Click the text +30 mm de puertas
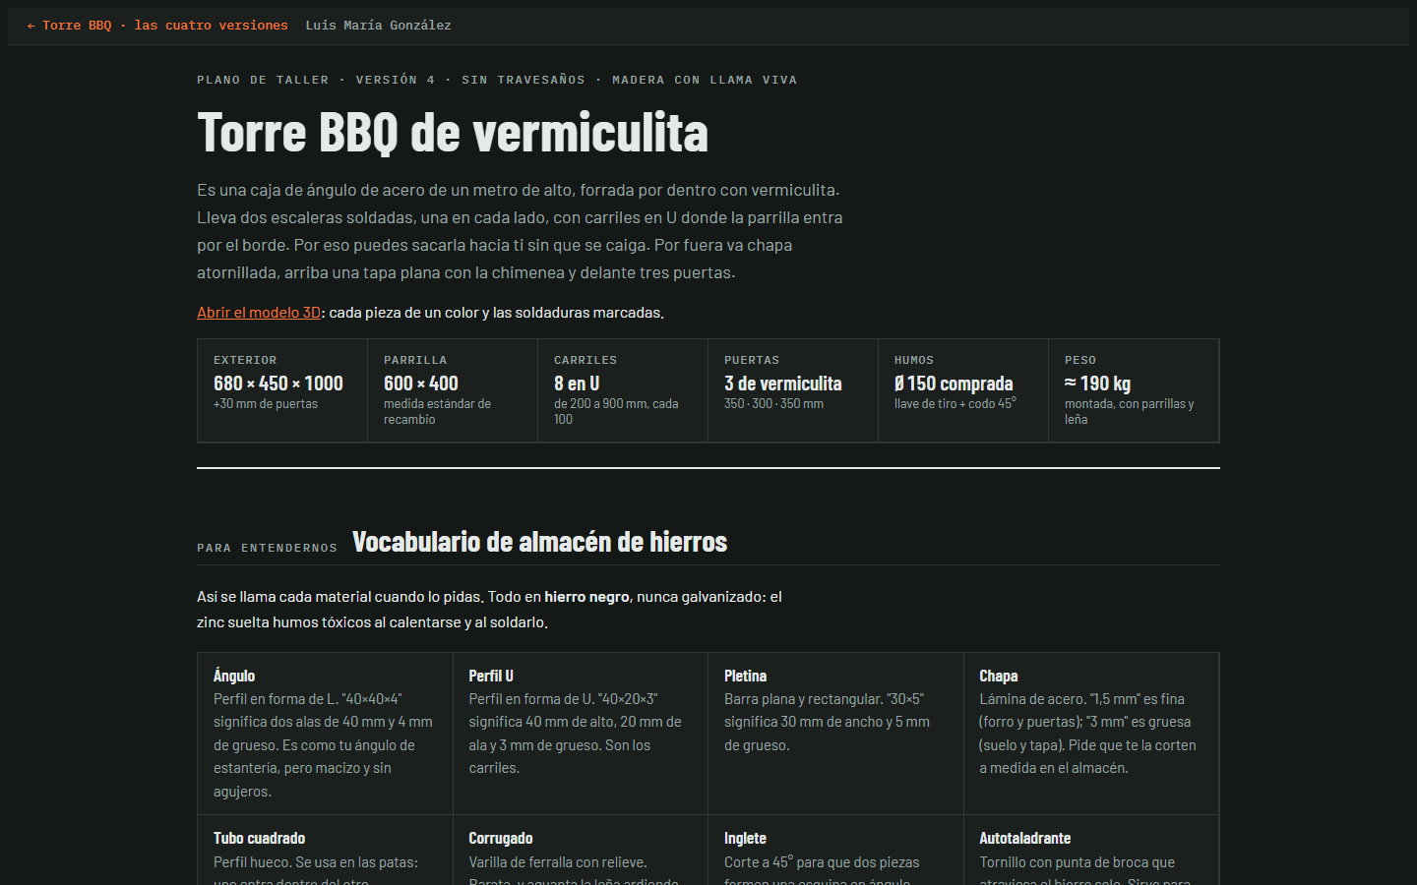This screenshot has width=1417, height=885. click(x=266, y=404)
